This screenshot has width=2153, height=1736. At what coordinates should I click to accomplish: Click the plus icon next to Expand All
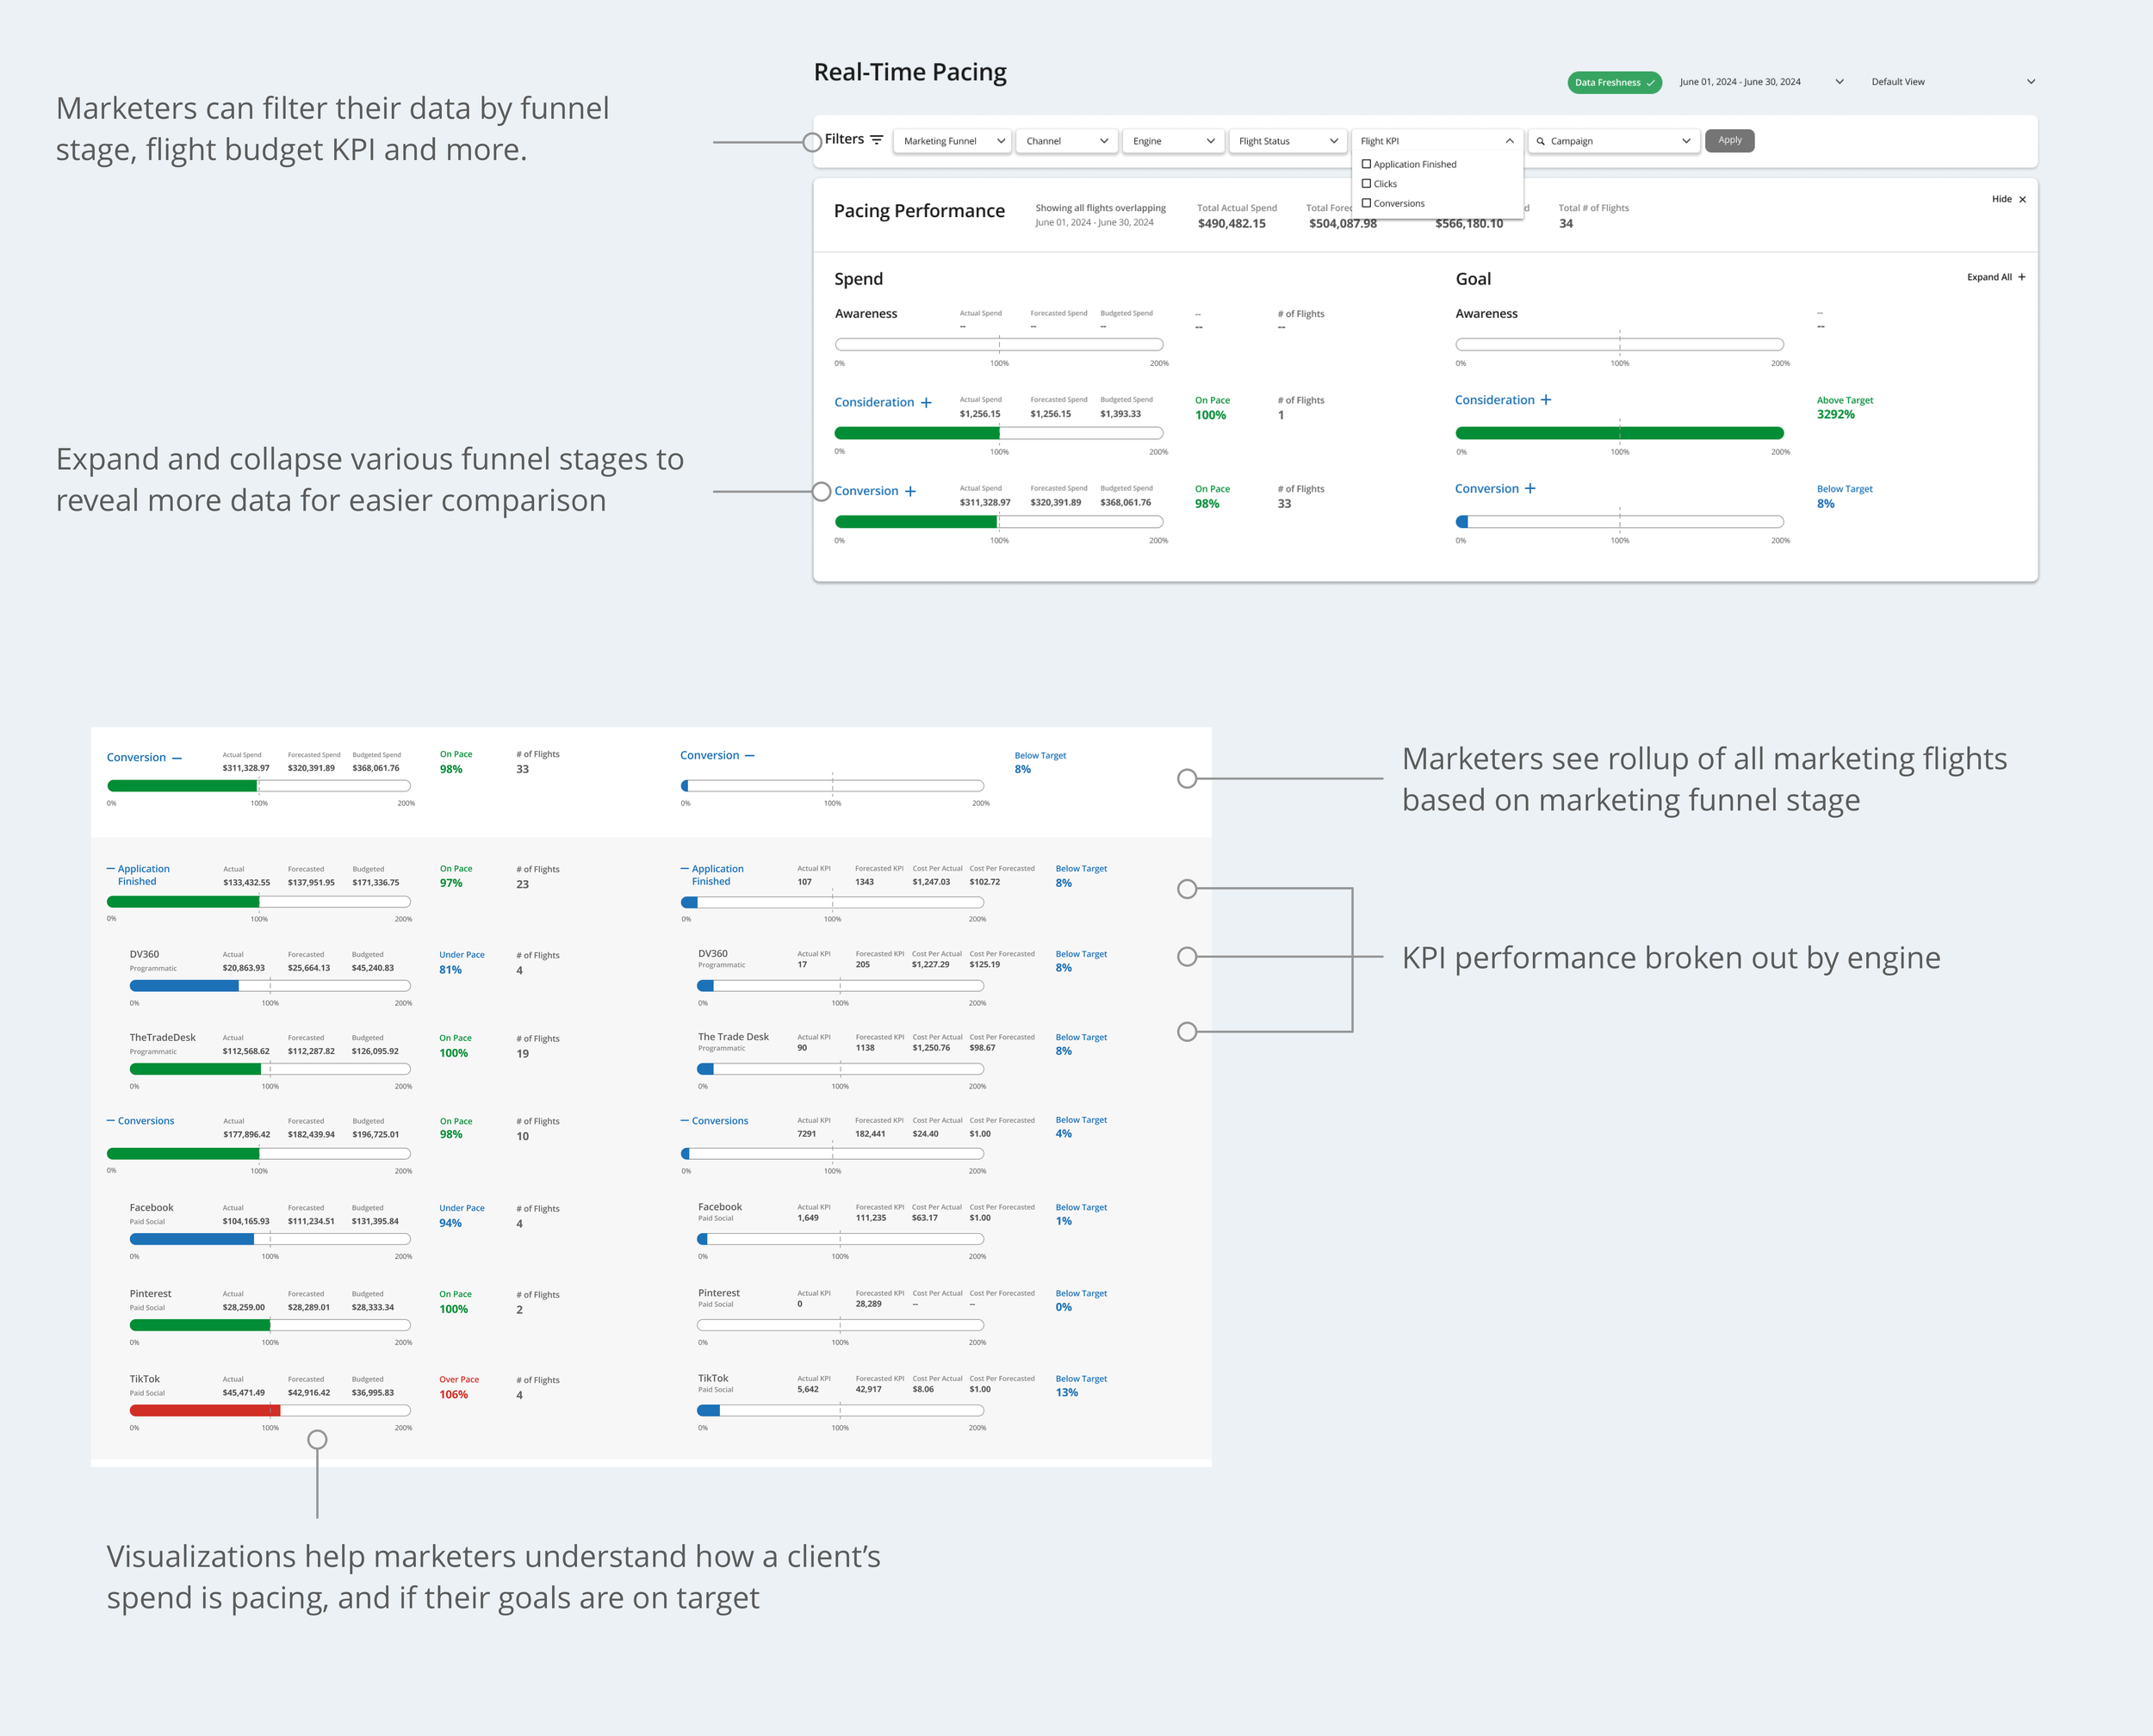pos(2021,277)
